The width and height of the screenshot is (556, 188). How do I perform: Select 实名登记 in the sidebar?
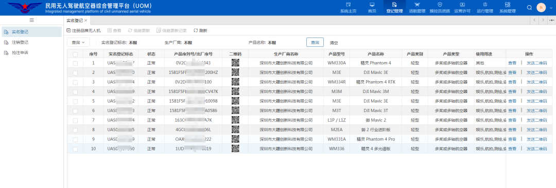point(31,32)
